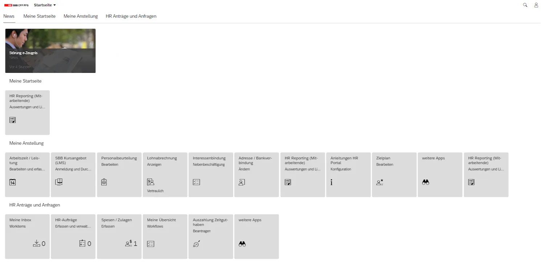Viewport: 545px width, 265px height.
Task: Click the Lohnabrechnung salary icon
Action: (x=150, y=182)
